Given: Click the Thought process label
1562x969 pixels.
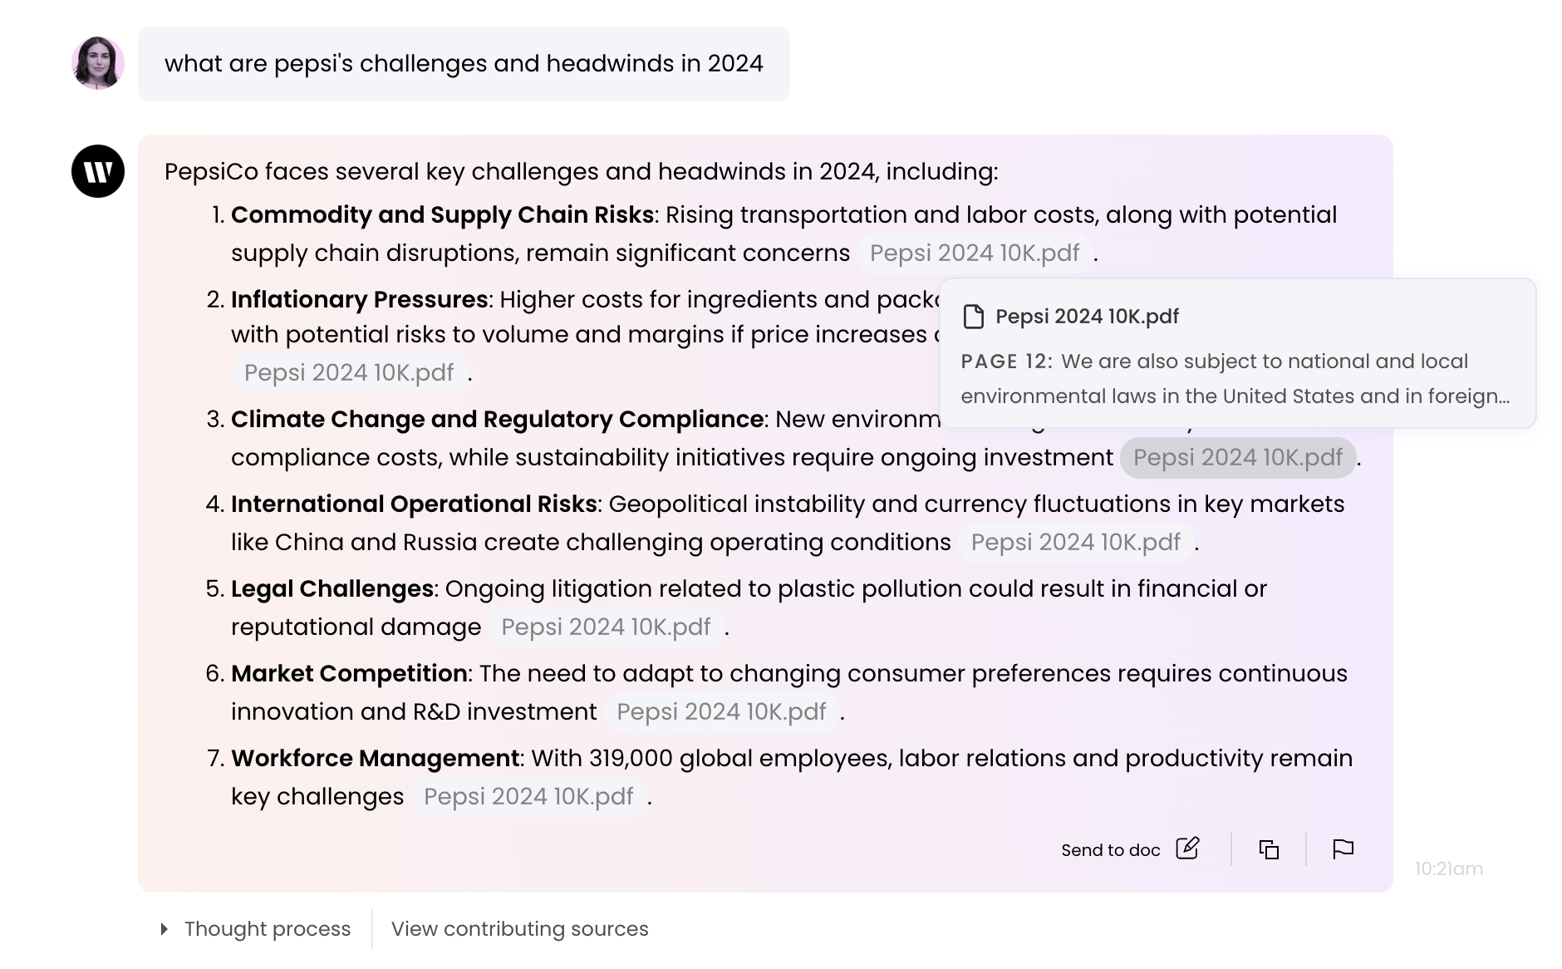Looking at the screenshot, I should tap(268, 929).
